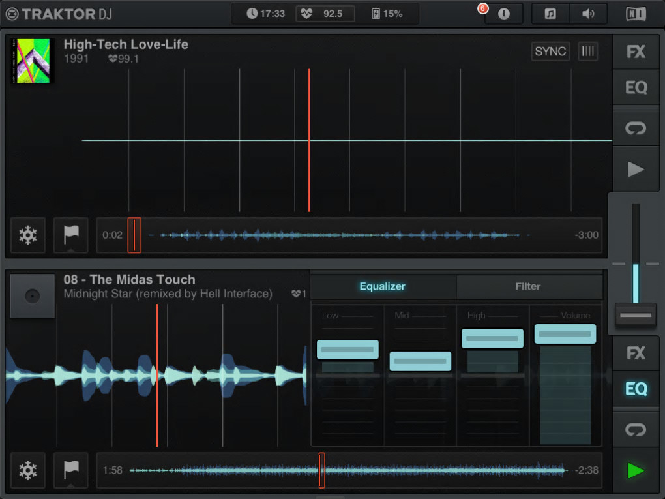
Task: Click the top deck cue flag icon
Action: point(71,235)
